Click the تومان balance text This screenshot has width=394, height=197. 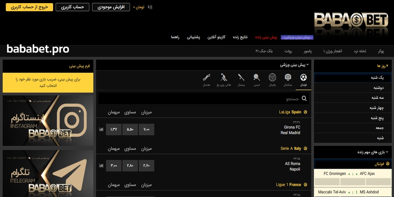pyautogui.click(x=139, y=7)
